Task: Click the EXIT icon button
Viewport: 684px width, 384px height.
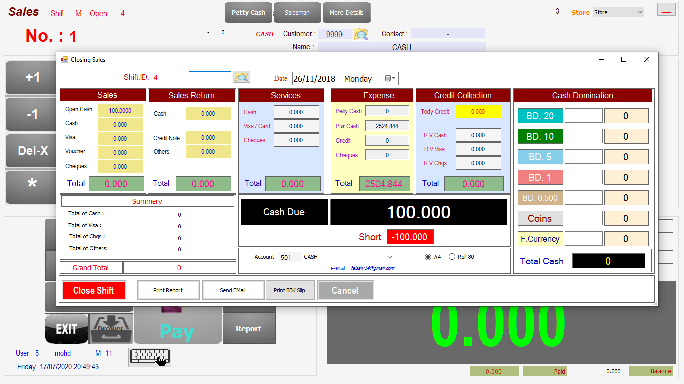Action: [66, 328]
